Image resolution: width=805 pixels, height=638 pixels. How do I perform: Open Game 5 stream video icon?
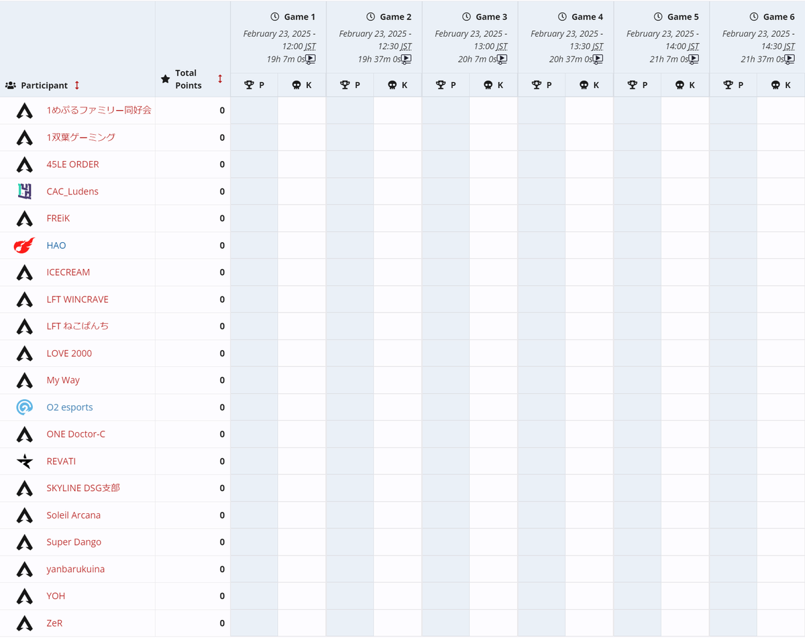coord(694,59)
